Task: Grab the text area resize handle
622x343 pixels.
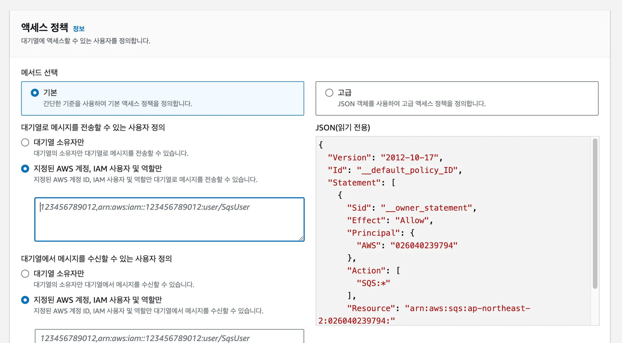Action: coord(301,238)
